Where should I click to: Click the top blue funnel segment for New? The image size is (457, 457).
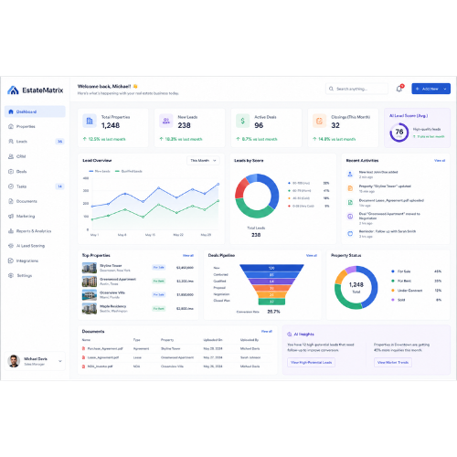271,268
